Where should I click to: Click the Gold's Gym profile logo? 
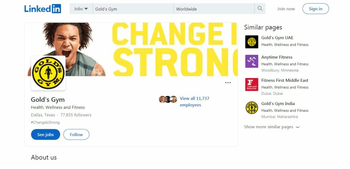tap(48, 73)
